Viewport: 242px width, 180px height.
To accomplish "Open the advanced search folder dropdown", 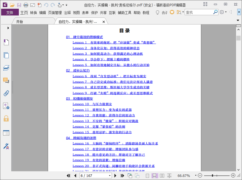I will coord(183,12).
